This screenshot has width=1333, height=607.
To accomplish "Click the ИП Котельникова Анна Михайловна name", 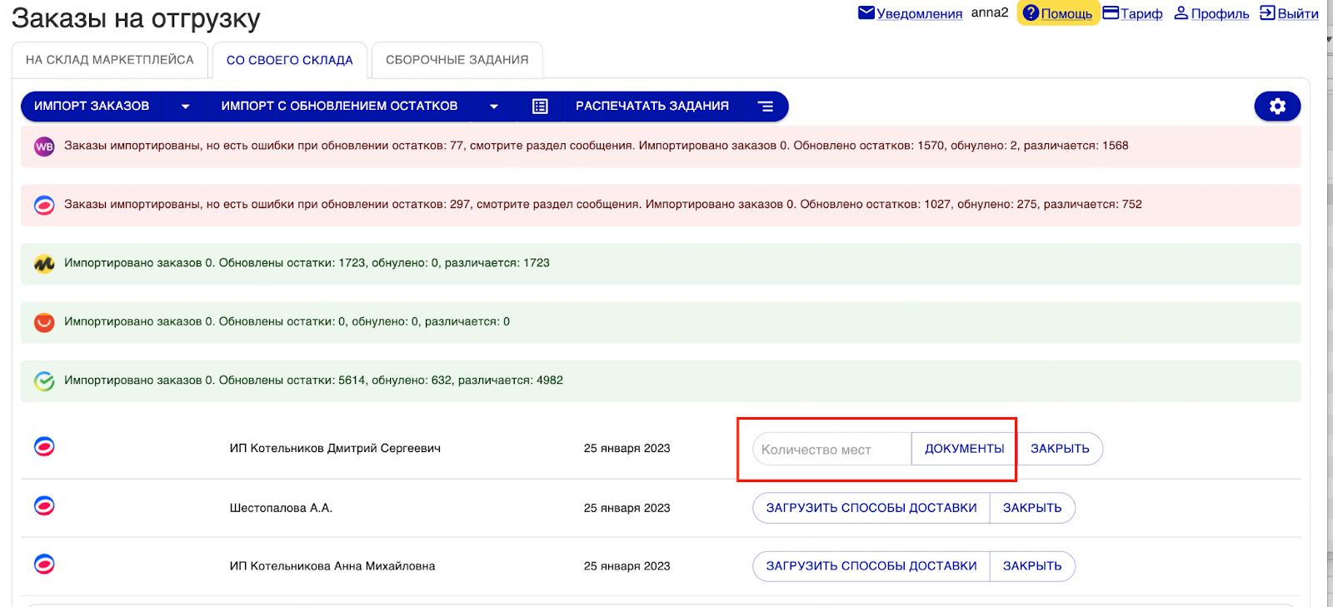I will pos(332,566).
